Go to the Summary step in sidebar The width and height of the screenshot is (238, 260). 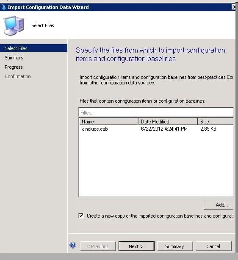tap(14, 58)
